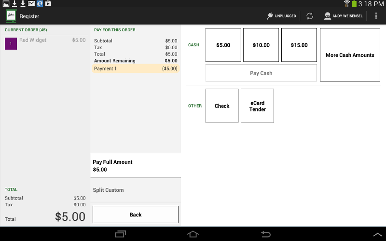Pick the $15.00 cash amount
386x241 pixels.
point(299,45)
